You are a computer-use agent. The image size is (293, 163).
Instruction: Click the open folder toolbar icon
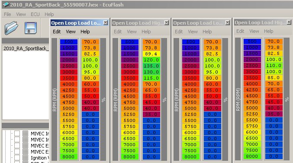tap(11, 28)
